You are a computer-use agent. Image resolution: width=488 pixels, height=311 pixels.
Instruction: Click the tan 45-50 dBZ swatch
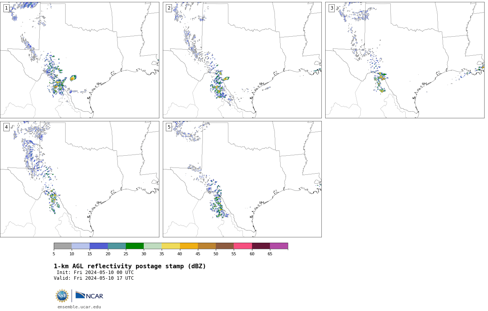coord(207,246)
